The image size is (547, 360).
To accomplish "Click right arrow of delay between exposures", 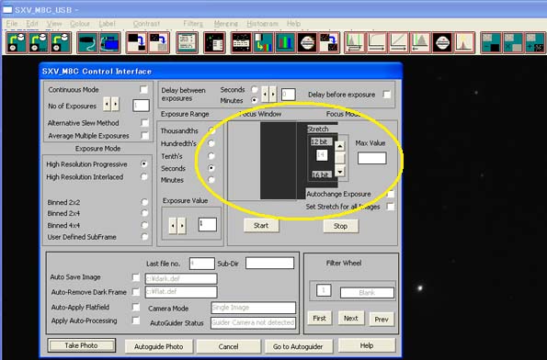I will pyautogui.click(x=273, y=94).
